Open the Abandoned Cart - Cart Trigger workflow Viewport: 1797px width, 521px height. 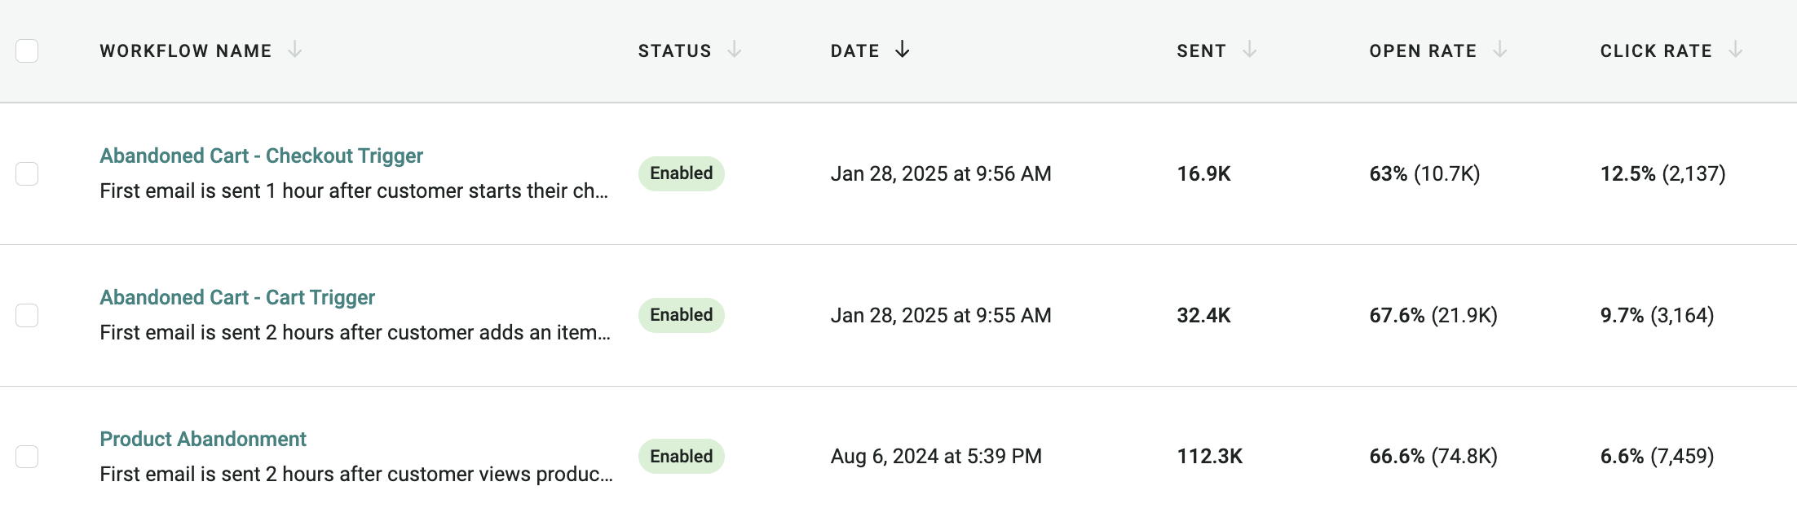coord(237,297)
